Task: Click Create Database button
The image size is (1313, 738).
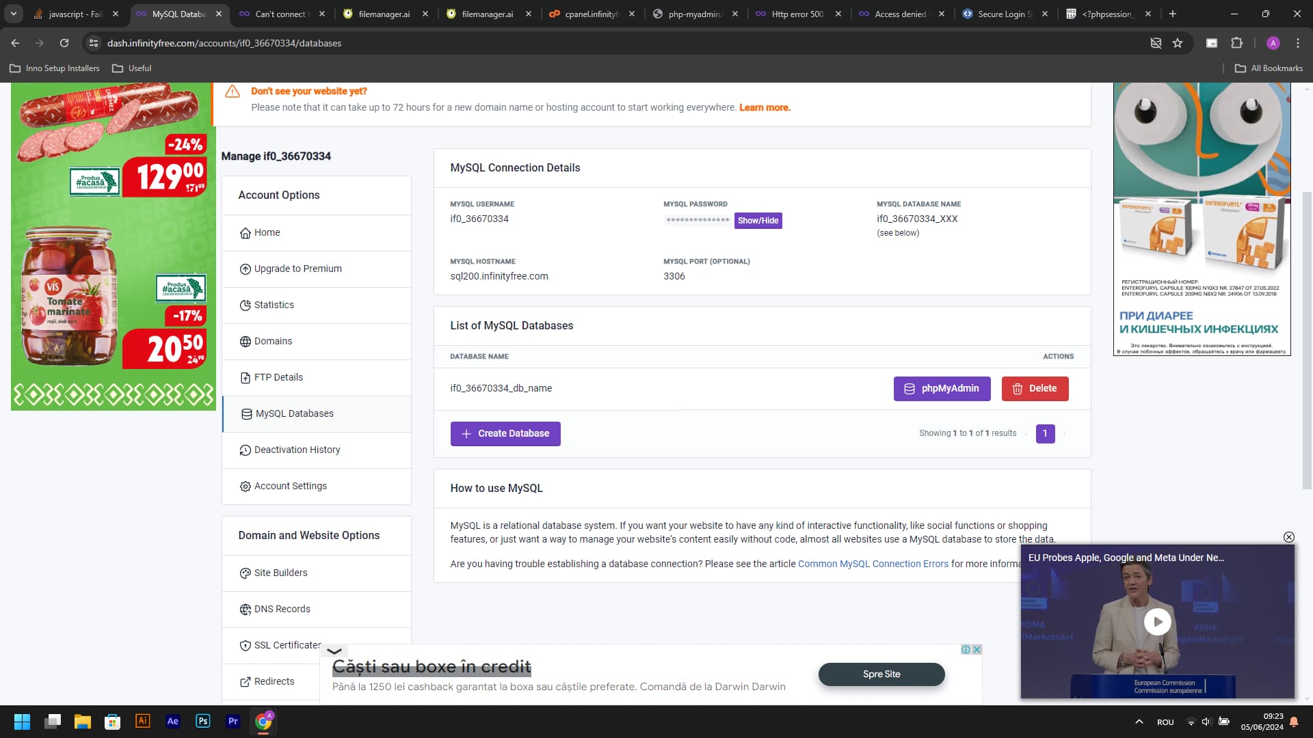Action: 505,433
